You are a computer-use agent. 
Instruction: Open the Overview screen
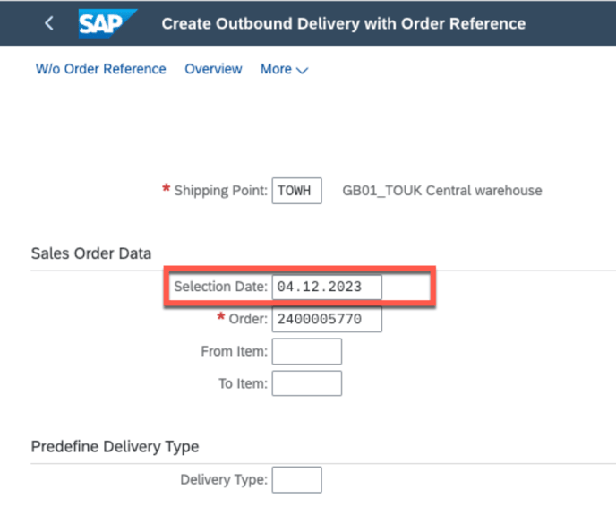click(213, 69)
